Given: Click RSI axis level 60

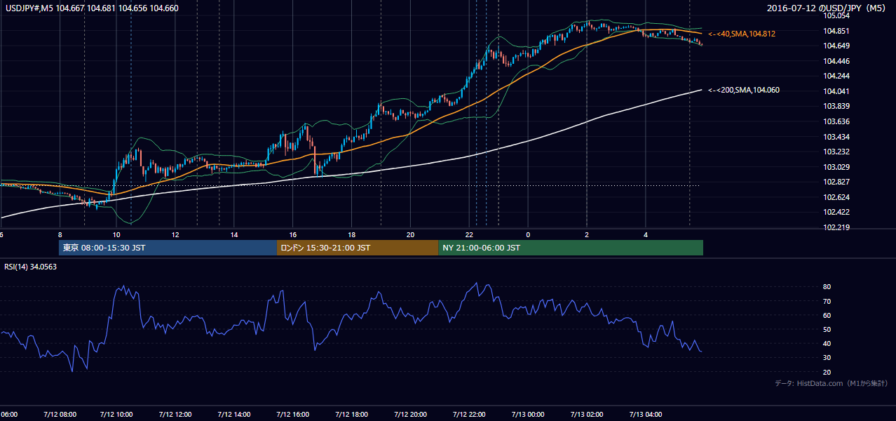Looking at the screenshot, I should [827, 315].
